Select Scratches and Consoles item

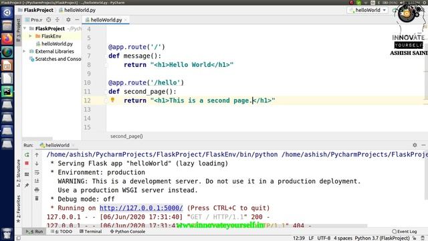click(56, 59)
